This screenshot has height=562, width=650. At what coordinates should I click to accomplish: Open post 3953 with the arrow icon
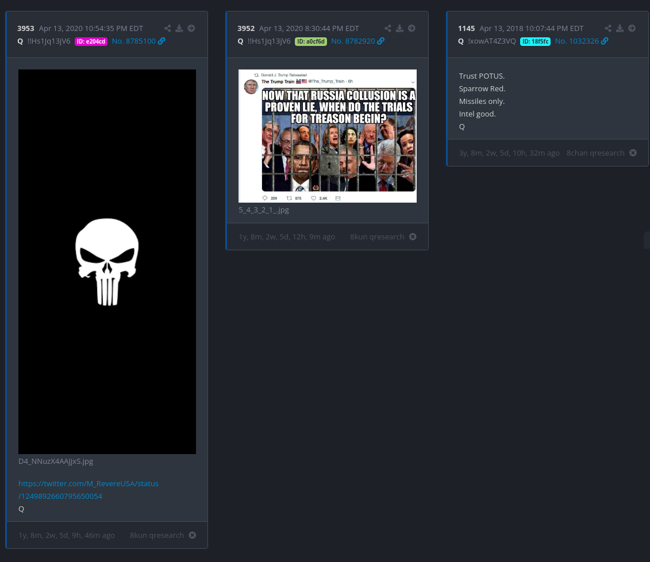(191, 28)
